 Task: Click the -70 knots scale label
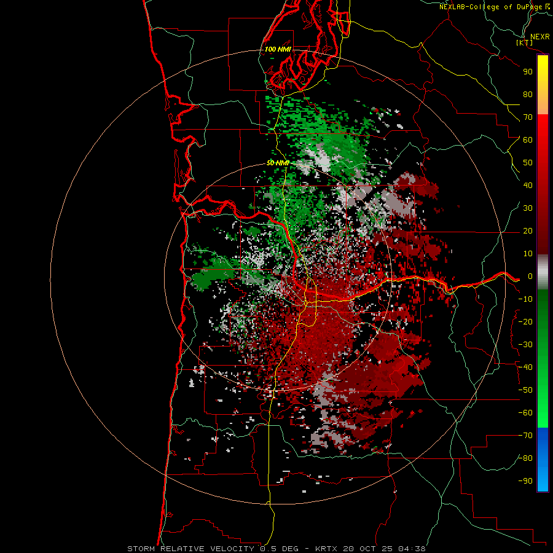click(525, 436)
